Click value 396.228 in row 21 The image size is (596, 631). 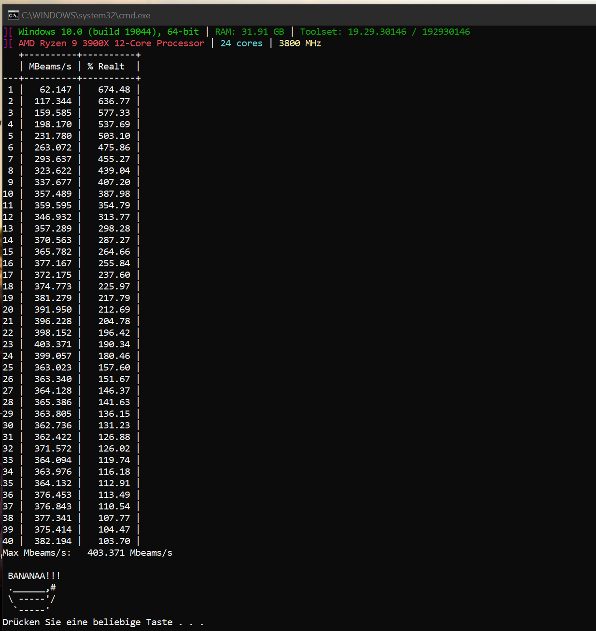click(53, 321)
